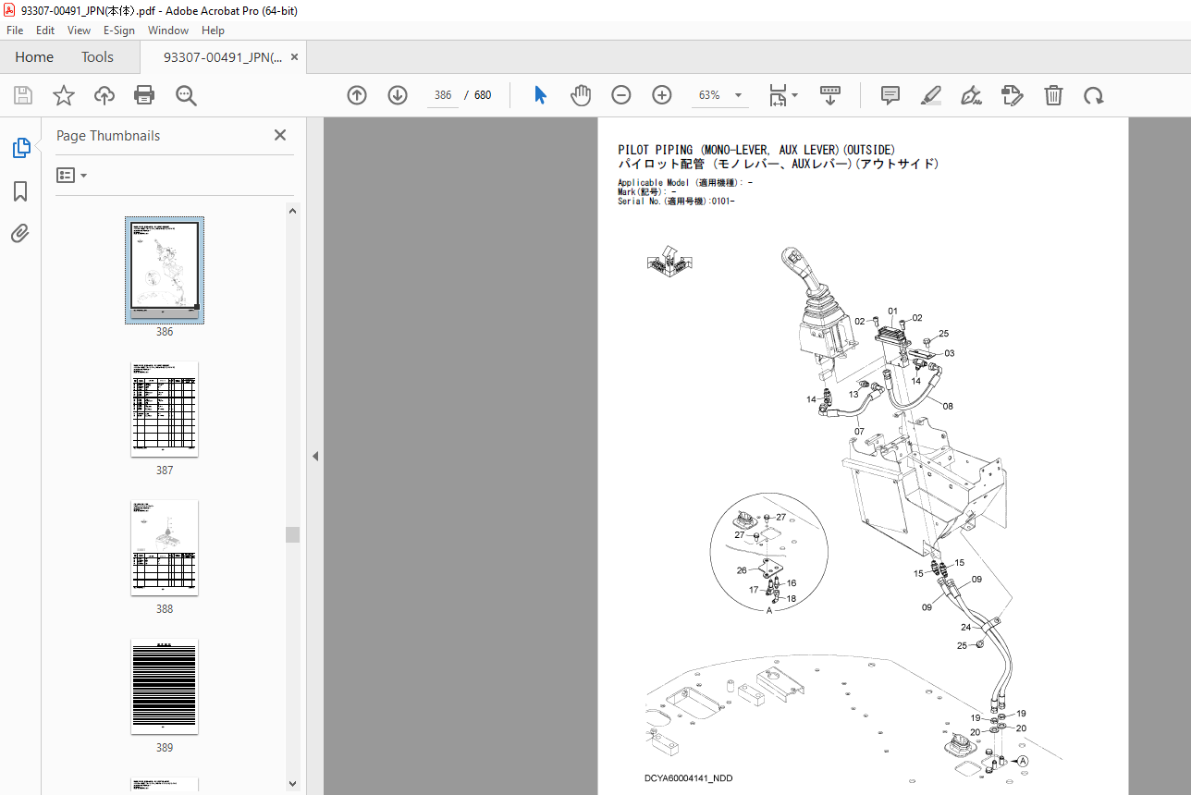Switch to the Home tab
Image resolution: width=1191 pixels, height=795 pixels.
coord(34,57)
